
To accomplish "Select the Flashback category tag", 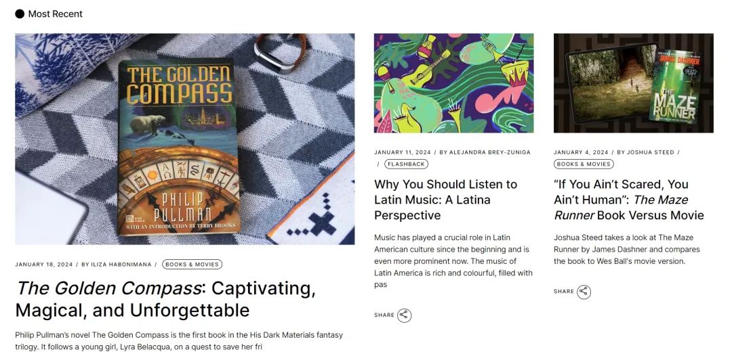I will click(x=406, y=164).
